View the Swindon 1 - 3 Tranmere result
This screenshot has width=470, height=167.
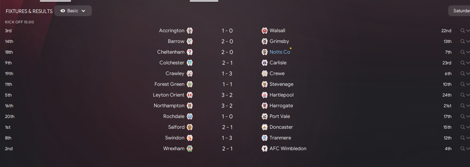pos(227,138)
